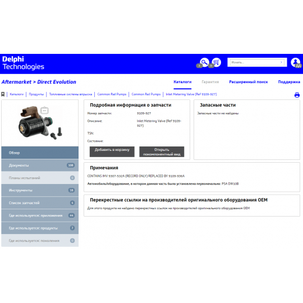Open the second Common Rail Pumps breadcrumb

click(x=146, y=94)
